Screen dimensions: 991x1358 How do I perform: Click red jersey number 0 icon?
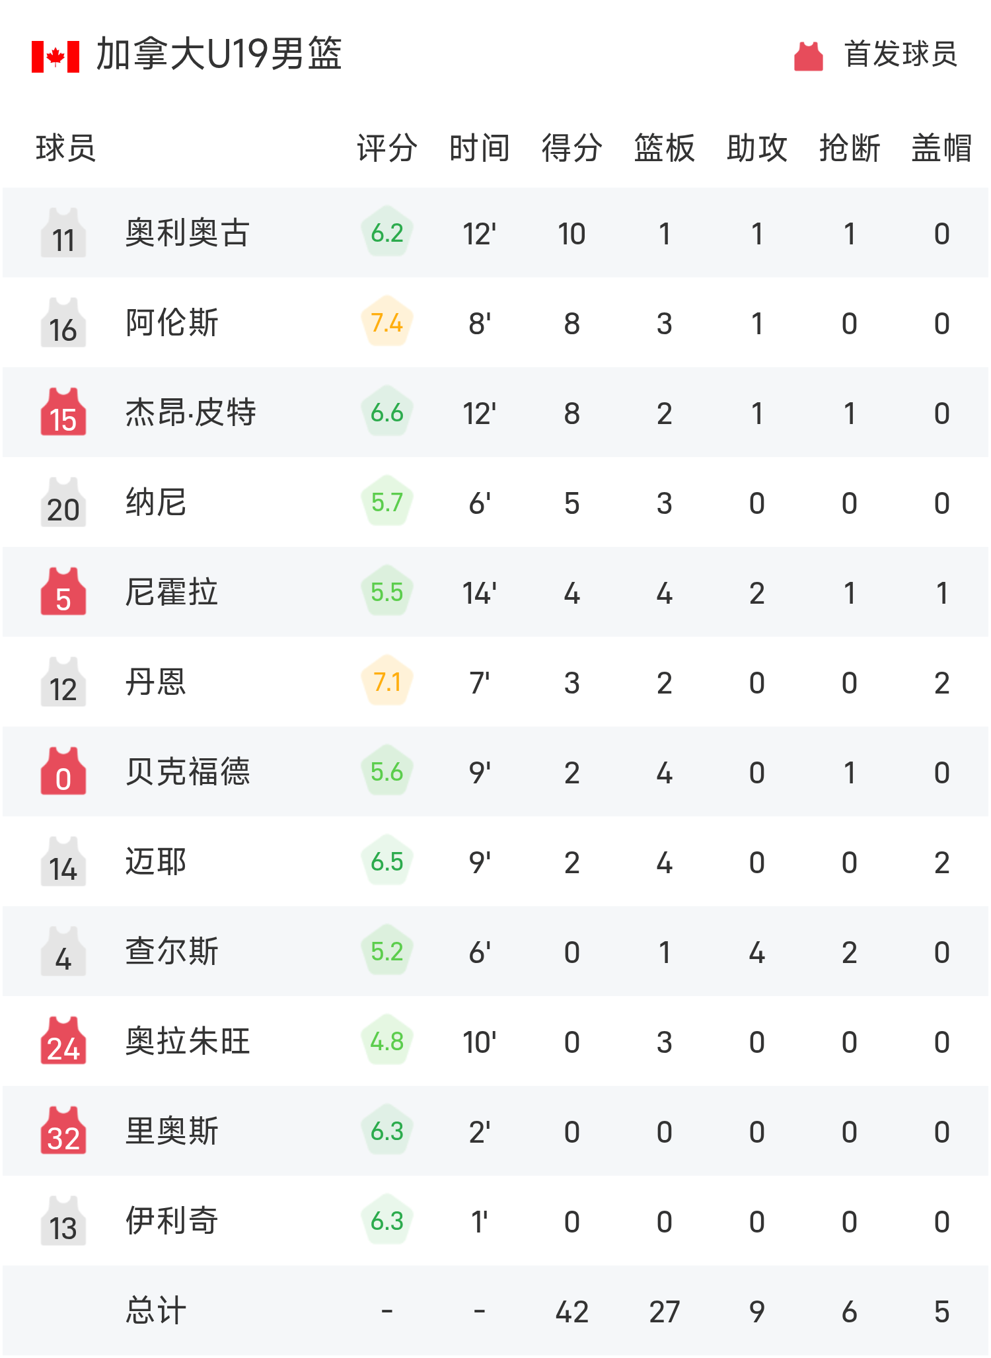click(63, 772)
